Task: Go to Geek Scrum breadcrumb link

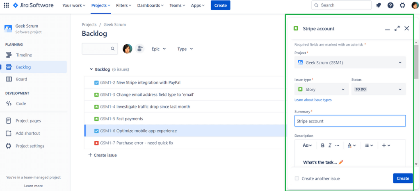Action: click(115, 25)
